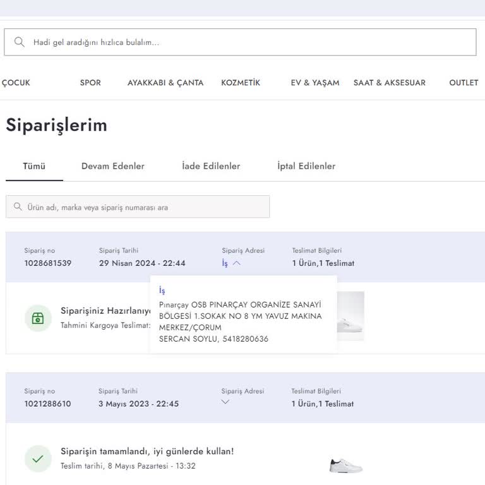The width and height of the screenshot is (485, 485).
Task: Click order number 1021288610
Action: click(x=47, y=404)
